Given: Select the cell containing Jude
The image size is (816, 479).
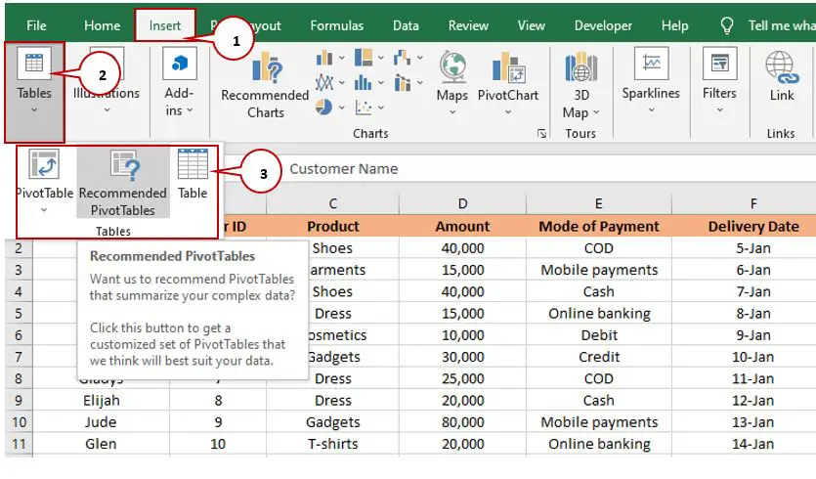Looking at the screenshot, I should point(102,422).
